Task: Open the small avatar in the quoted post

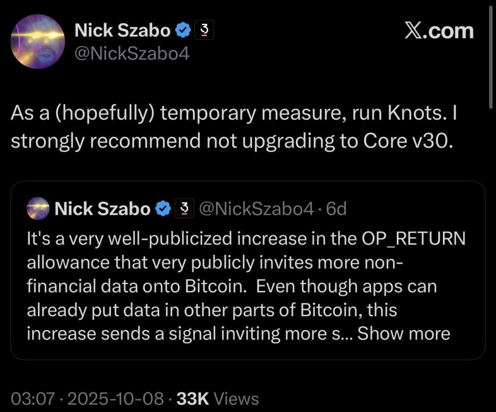Action: [38, 208]
